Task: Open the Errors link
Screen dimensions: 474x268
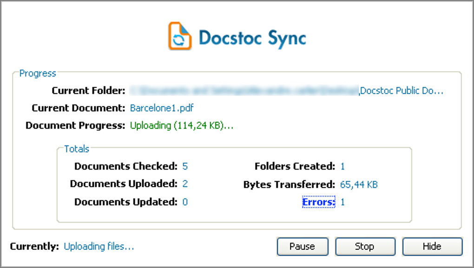Action: coord(318,202)
